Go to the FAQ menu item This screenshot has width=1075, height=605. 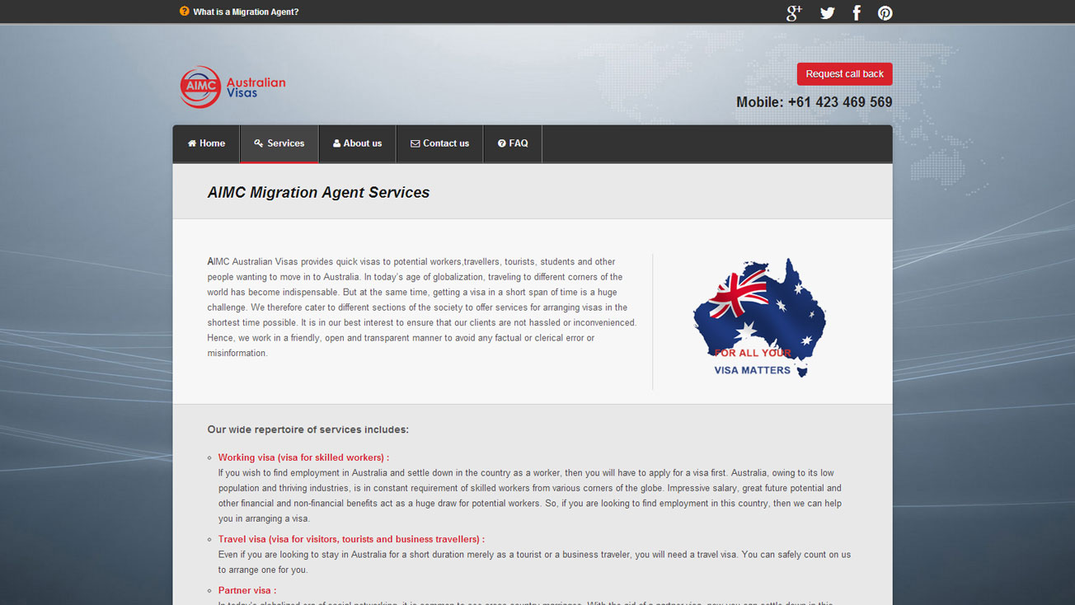(512, 143)
